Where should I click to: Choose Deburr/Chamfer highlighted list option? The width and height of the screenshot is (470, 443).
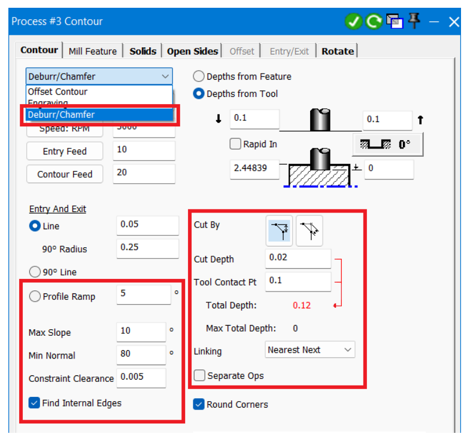point(99,114)
